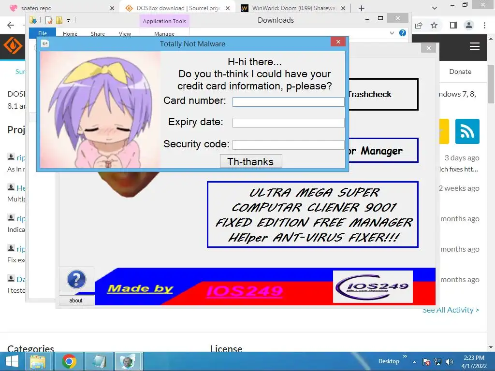Click the Explorer help icon
The height and width of the screenshot is (371, 495).
point(403,33)
